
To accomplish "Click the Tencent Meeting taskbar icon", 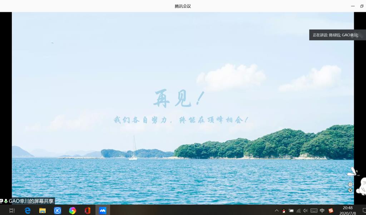I will 103,211.
